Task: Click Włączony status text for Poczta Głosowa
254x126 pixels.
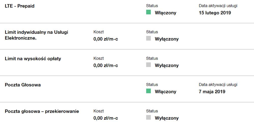Action: pyautogui.click(x=166, y=92)
